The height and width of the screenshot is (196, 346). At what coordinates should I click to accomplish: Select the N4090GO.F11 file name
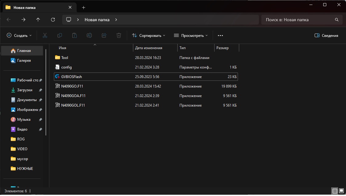(x=72, y=86)
